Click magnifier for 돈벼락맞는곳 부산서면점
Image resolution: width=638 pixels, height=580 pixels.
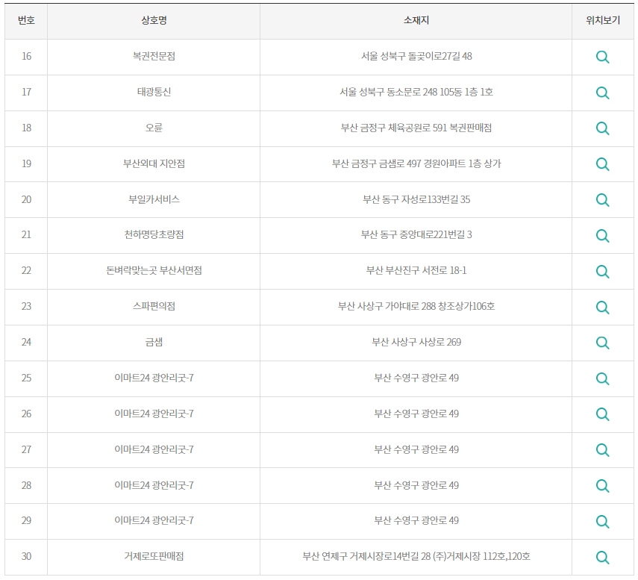(603, 272)
